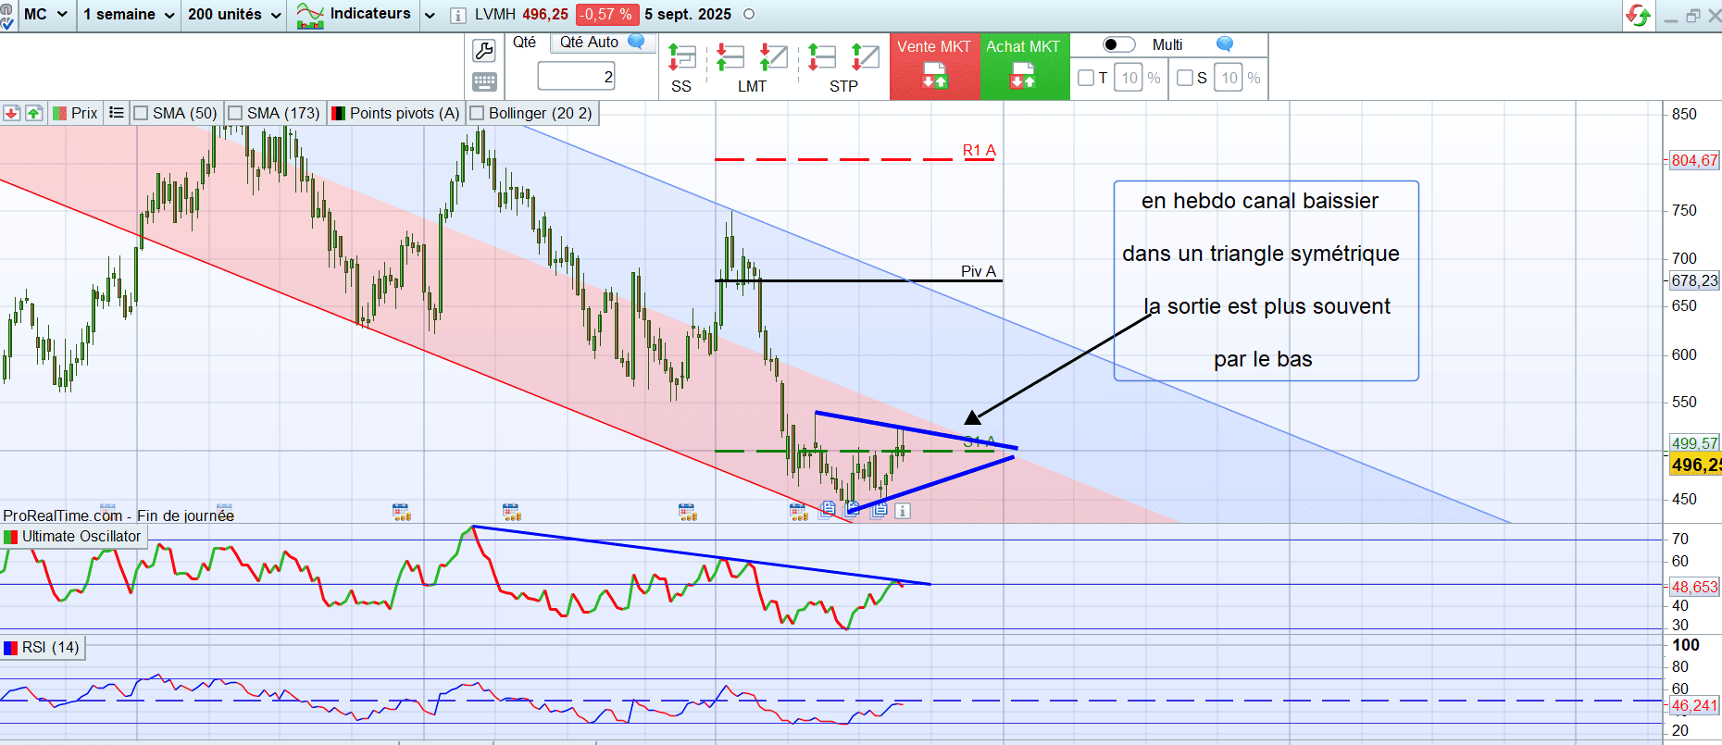Image resolution: width=1722 pixels, height=745 pixels.
Task: Click the first LMT order icon
Action: point(730,58)
